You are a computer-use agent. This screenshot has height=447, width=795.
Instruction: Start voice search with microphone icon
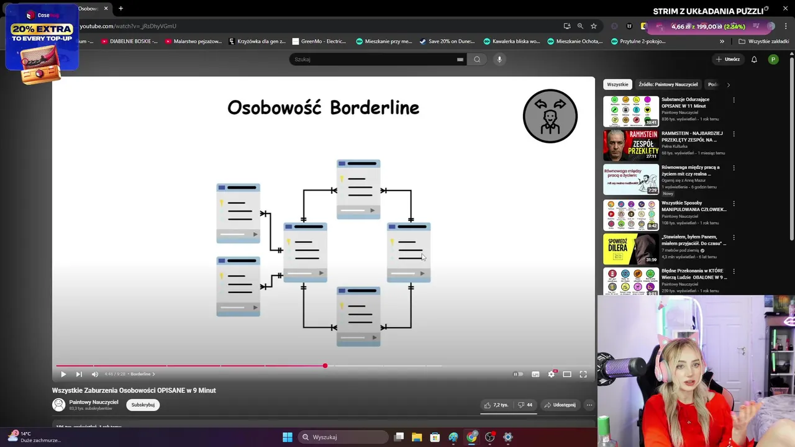tap(499, 60)
